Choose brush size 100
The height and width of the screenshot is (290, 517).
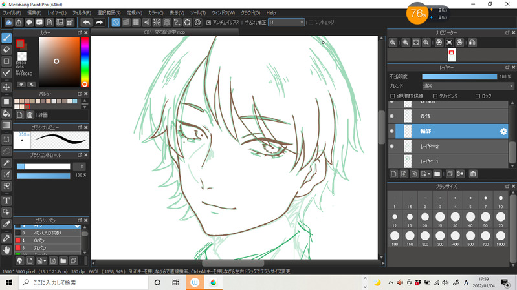point(395,238)
